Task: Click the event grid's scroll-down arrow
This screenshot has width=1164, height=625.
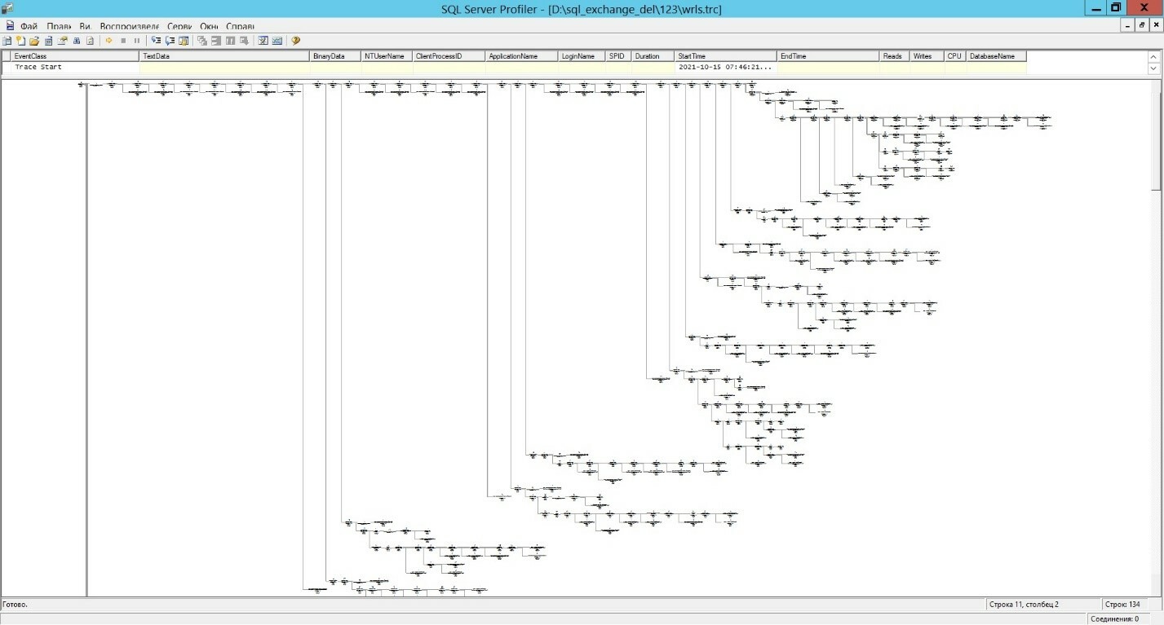Action: click(1153, 68)
